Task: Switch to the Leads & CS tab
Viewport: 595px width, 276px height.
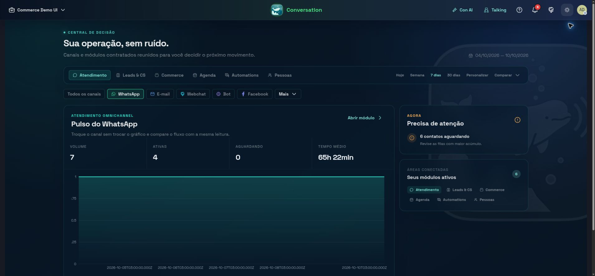Action: [131, 75]
